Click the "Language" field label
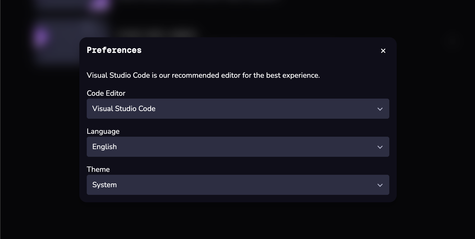The width and height of the screenshot is (475, 239). pyautogui.click(x=103, y=131)
